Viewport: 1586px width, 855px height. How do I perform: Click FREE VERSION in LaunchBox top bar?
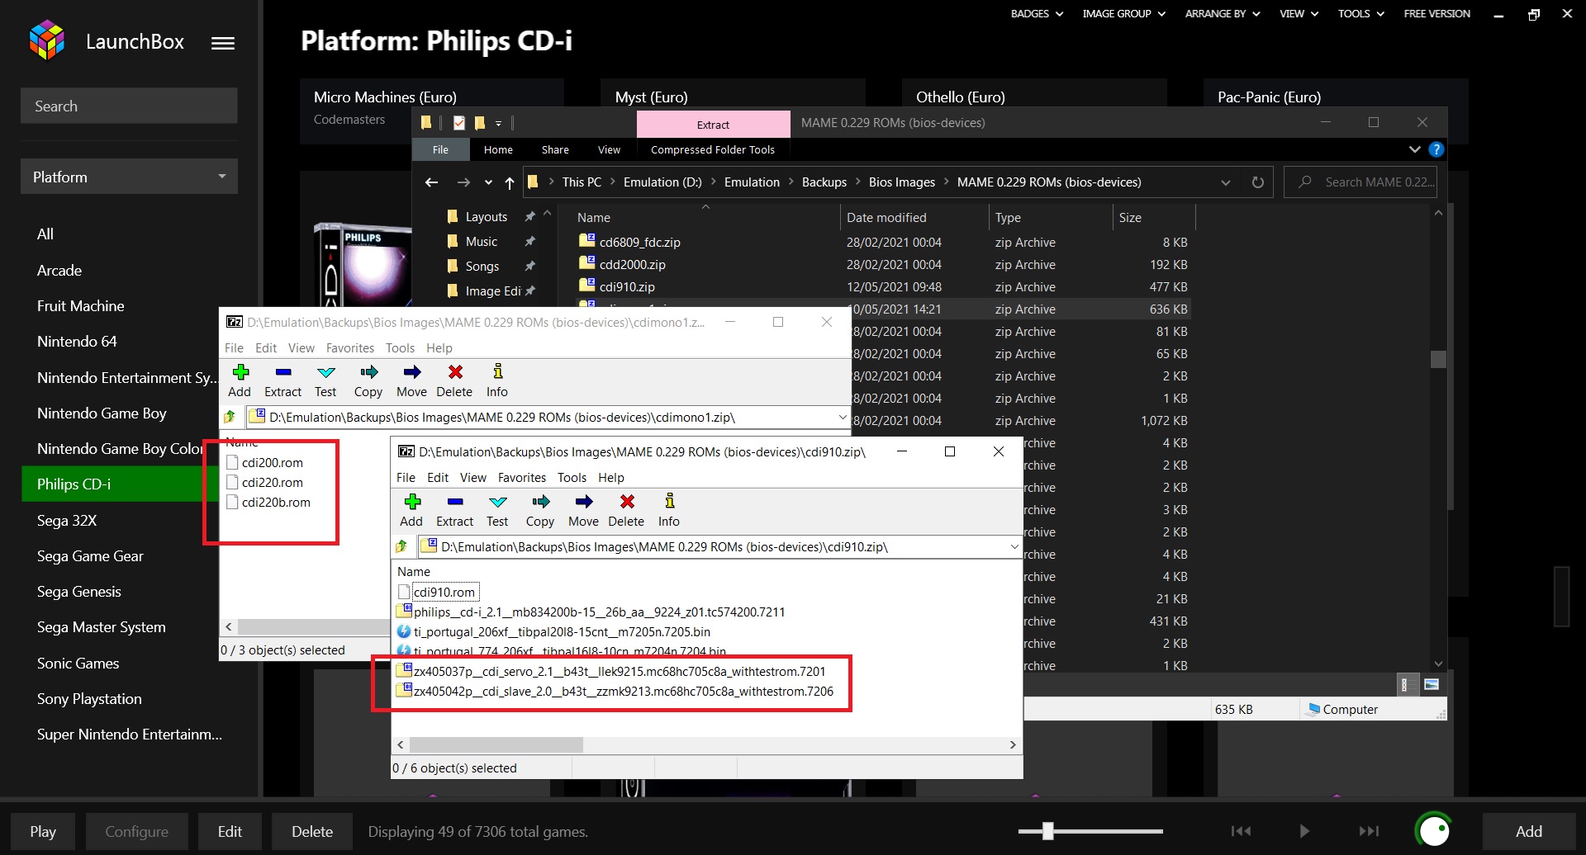click(1436, 13)
